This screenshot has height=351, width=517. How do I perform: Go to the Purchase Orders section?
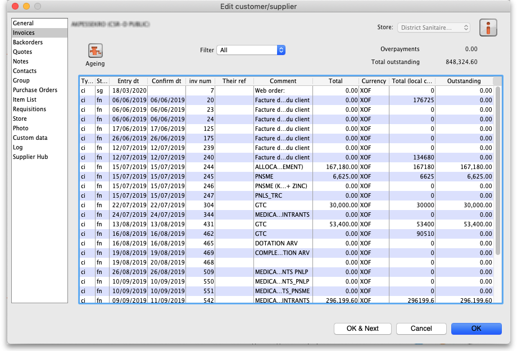point(35,90)
